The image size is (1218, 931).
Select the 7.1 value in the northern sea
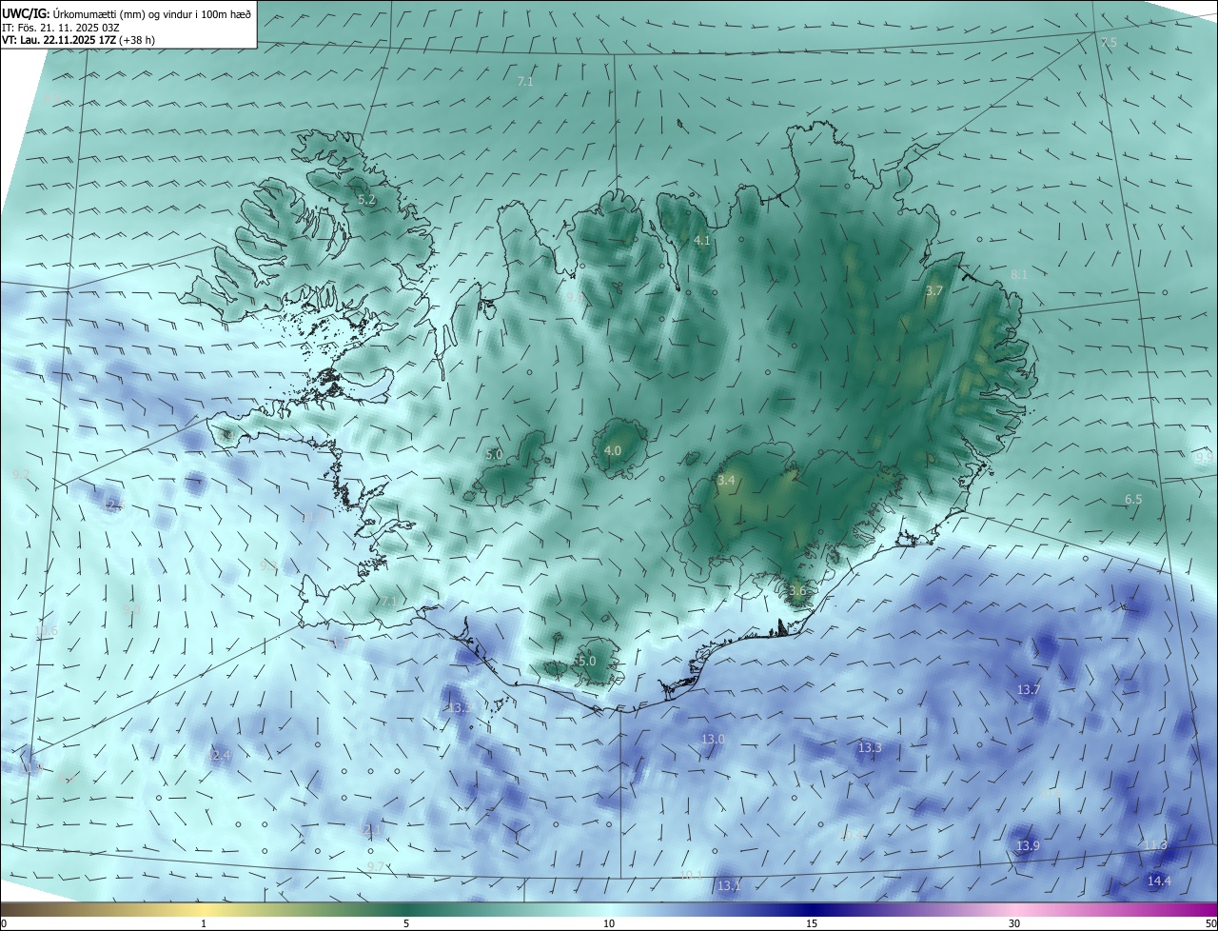(x=525, y=82)
